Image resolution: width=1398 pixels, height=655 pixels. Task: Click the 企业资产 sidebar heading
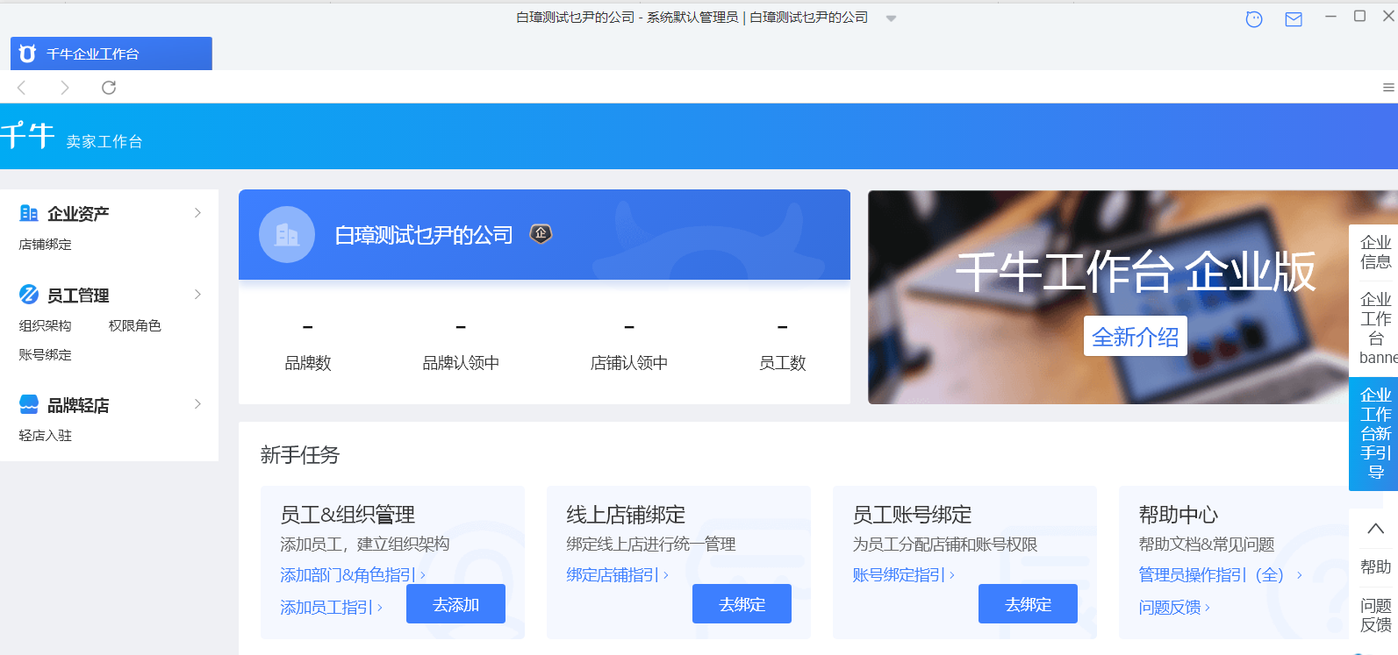coord(78,214)
